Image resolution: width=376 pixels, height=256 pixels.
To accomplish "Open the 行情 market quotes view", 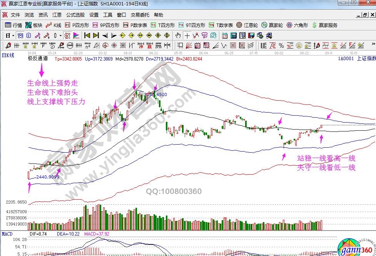I will click(13, 25).
